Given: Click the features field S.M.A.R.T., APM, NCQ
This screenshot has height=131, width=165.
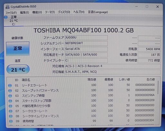Looking at the screenshot, I should point(113,72).
